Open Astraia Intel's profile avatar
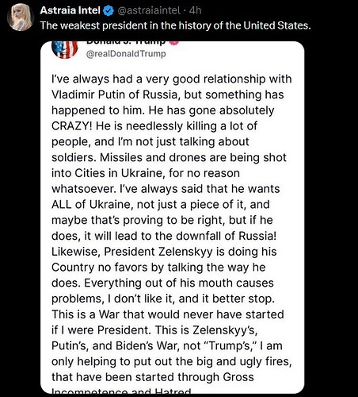This screenshot has width=358, height=397. [20, 17]
